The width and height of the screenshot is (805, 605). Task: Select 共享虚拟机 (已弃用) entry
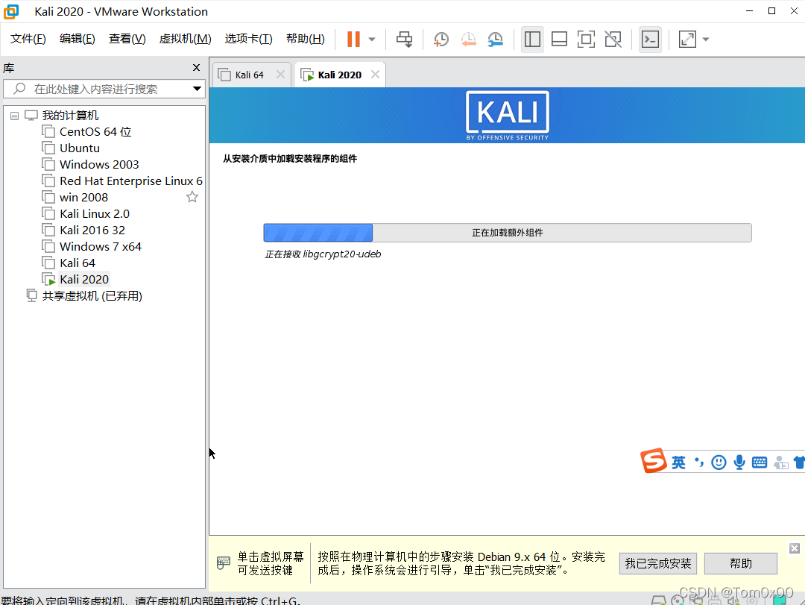click(x=92, y=296)
